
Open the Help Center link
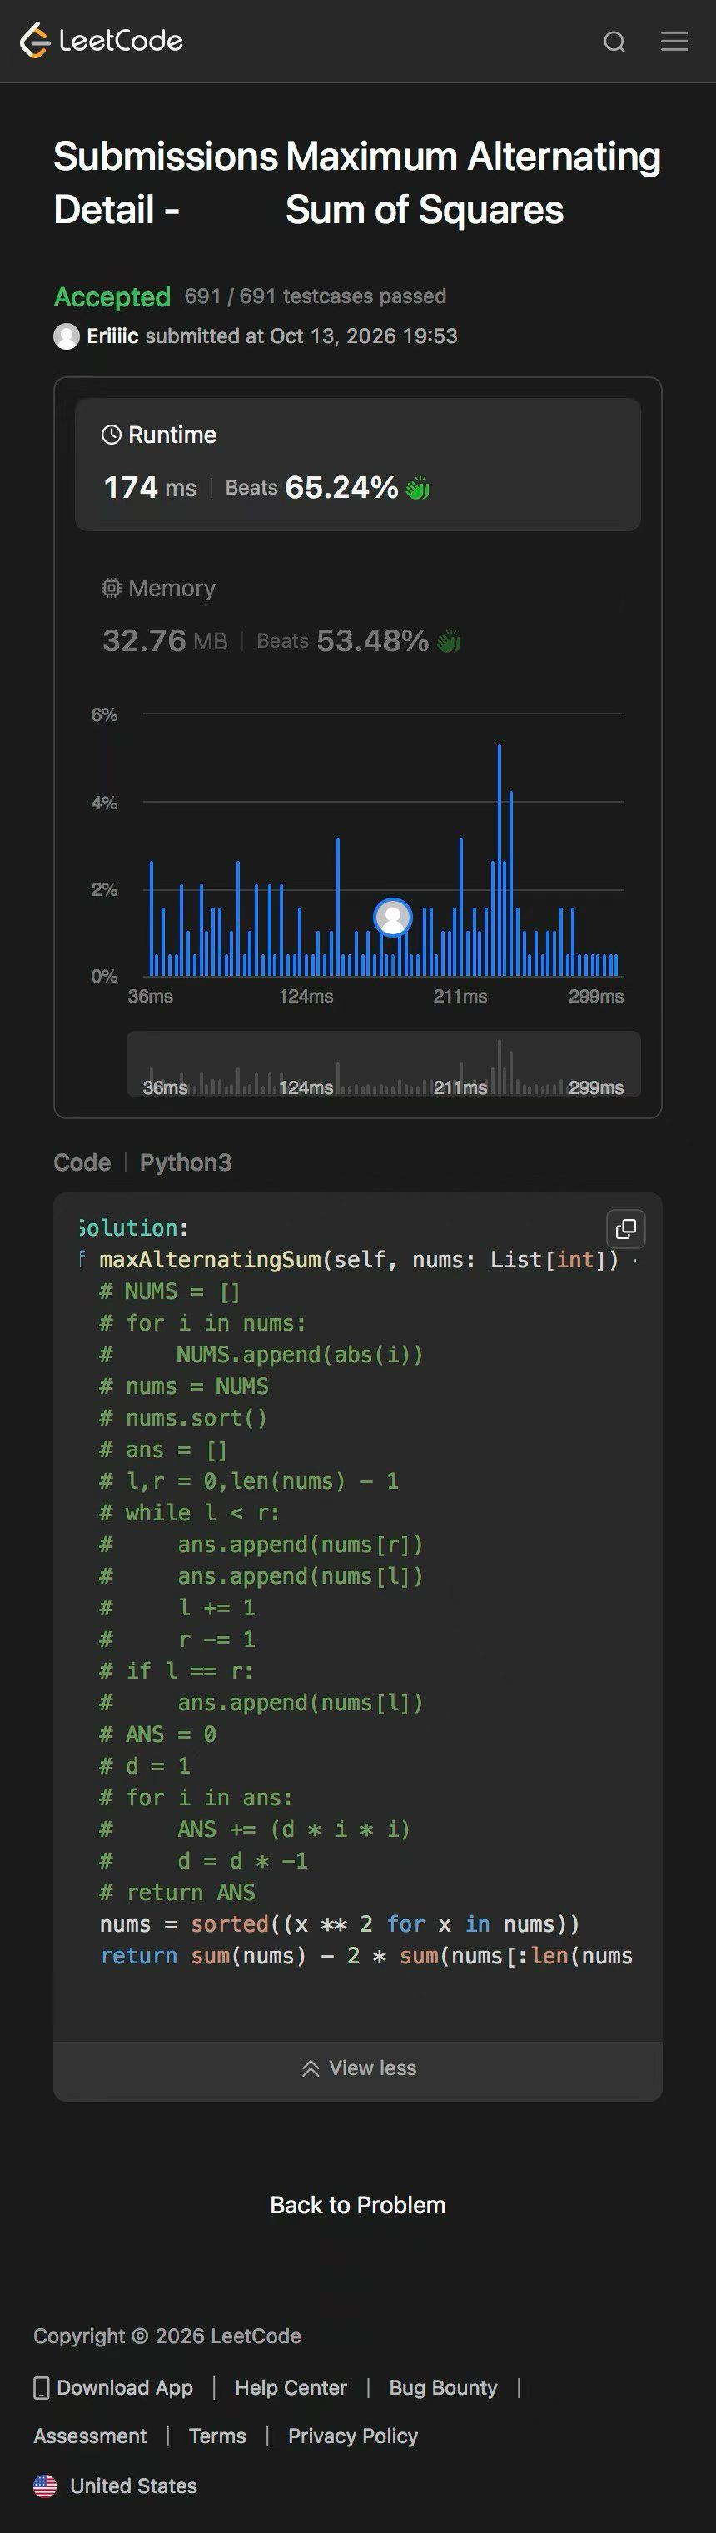pyautogui.click(x=291, y=2388)
